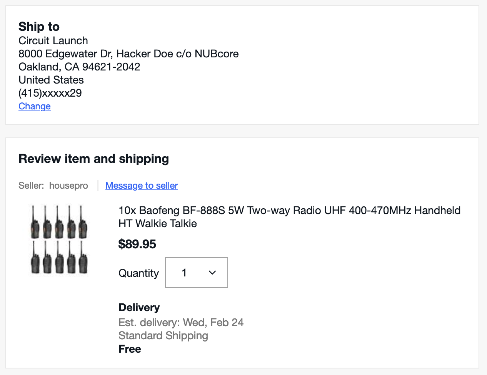
Task: Click the $89.95 item price
Action: click(x=137, y=244)
